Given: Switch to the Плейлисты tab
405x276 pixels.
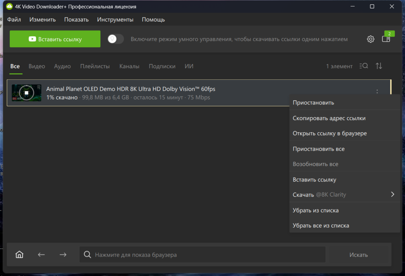Looking at the screenshot, I should [95, 66].
